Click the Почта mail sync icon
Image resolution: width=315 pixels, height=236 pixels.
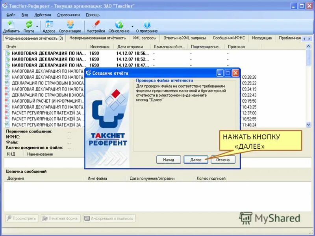29,26
